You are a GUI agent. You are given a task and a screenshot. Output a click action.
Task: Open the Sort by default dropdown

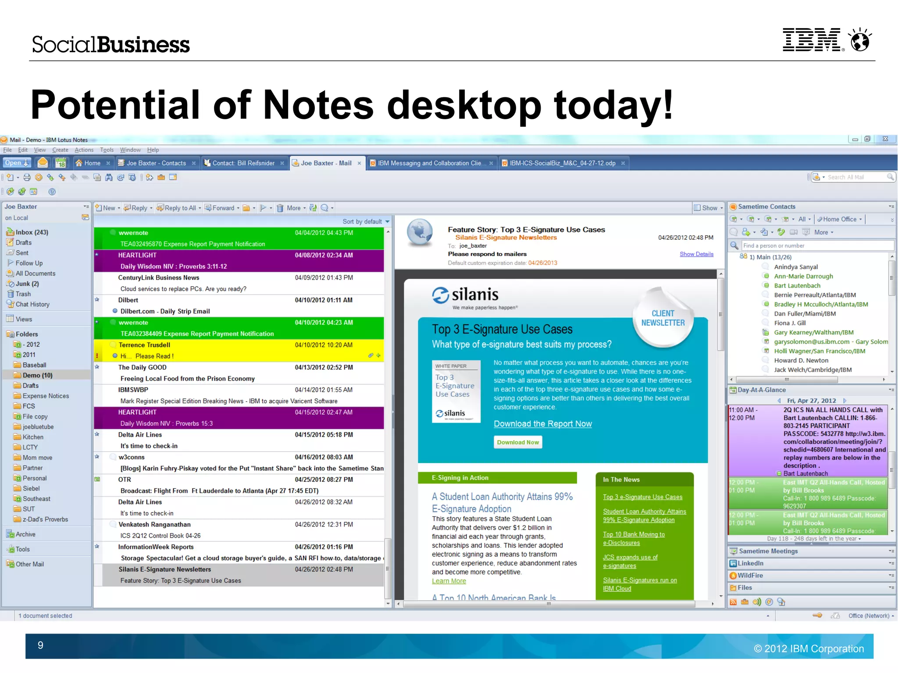(366, 222)
